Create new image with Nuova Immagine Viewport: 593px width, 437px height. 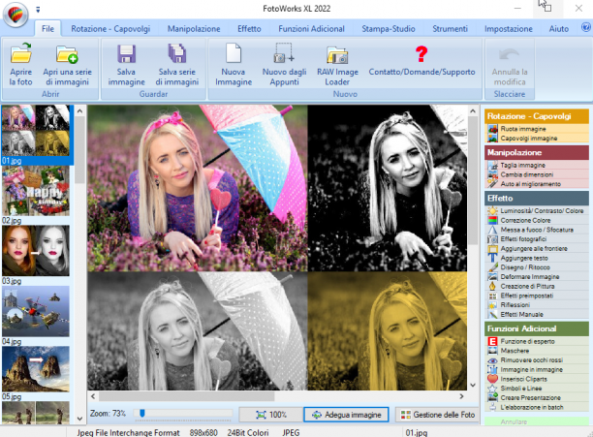pyautogui.click(x=234, y=65)
